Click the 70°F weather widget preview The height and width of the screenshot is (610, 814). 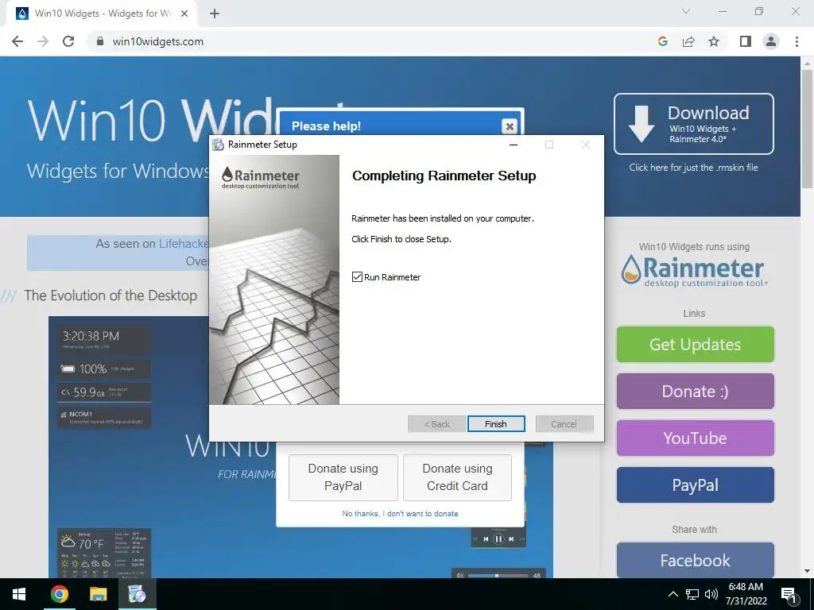tap(104, 553)
